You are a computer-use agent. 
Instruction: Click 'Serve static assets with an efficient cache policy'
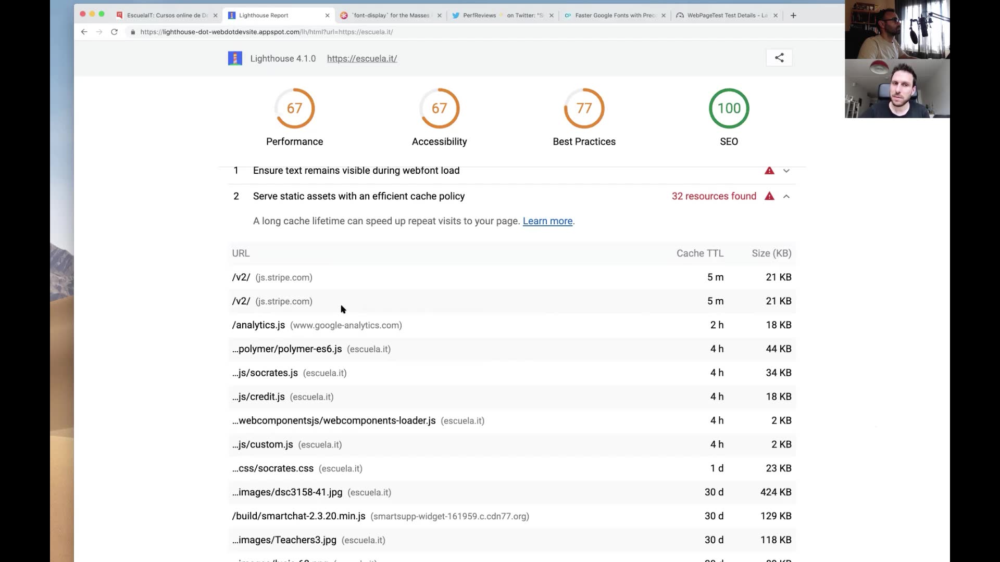(x=359, y=196)
